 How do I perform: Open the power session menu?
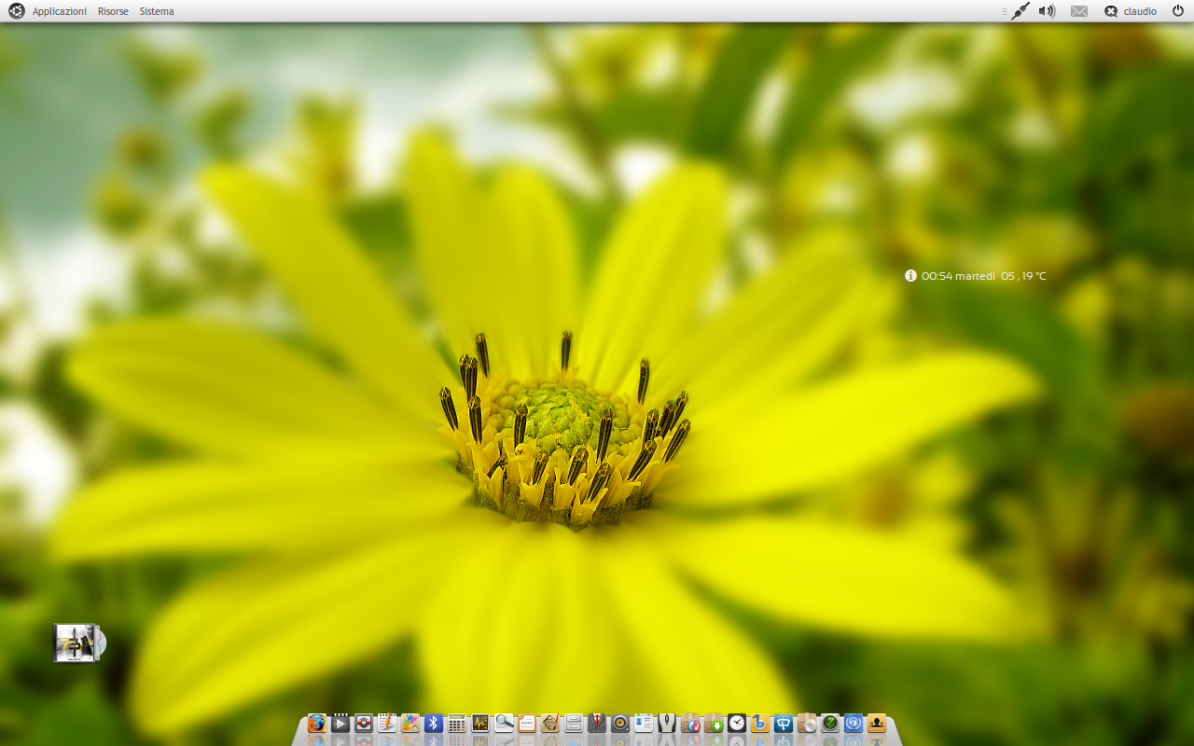click(1177, 11)
